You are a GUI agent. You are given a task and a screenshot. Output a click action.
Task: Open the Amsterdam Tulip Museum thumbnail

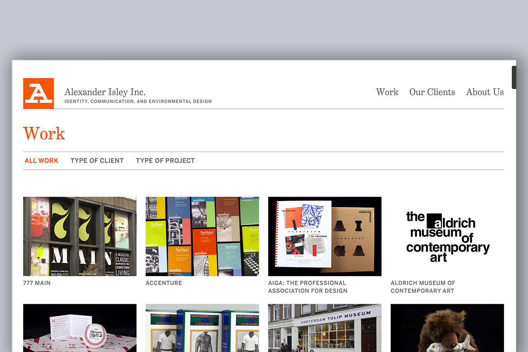[325, 328]
